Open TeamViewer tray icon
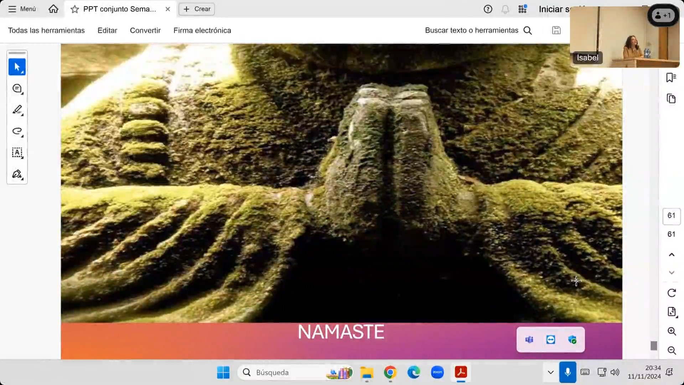This screenshot has width=684, height=385. pyautogui.click(x=551, y=340)
